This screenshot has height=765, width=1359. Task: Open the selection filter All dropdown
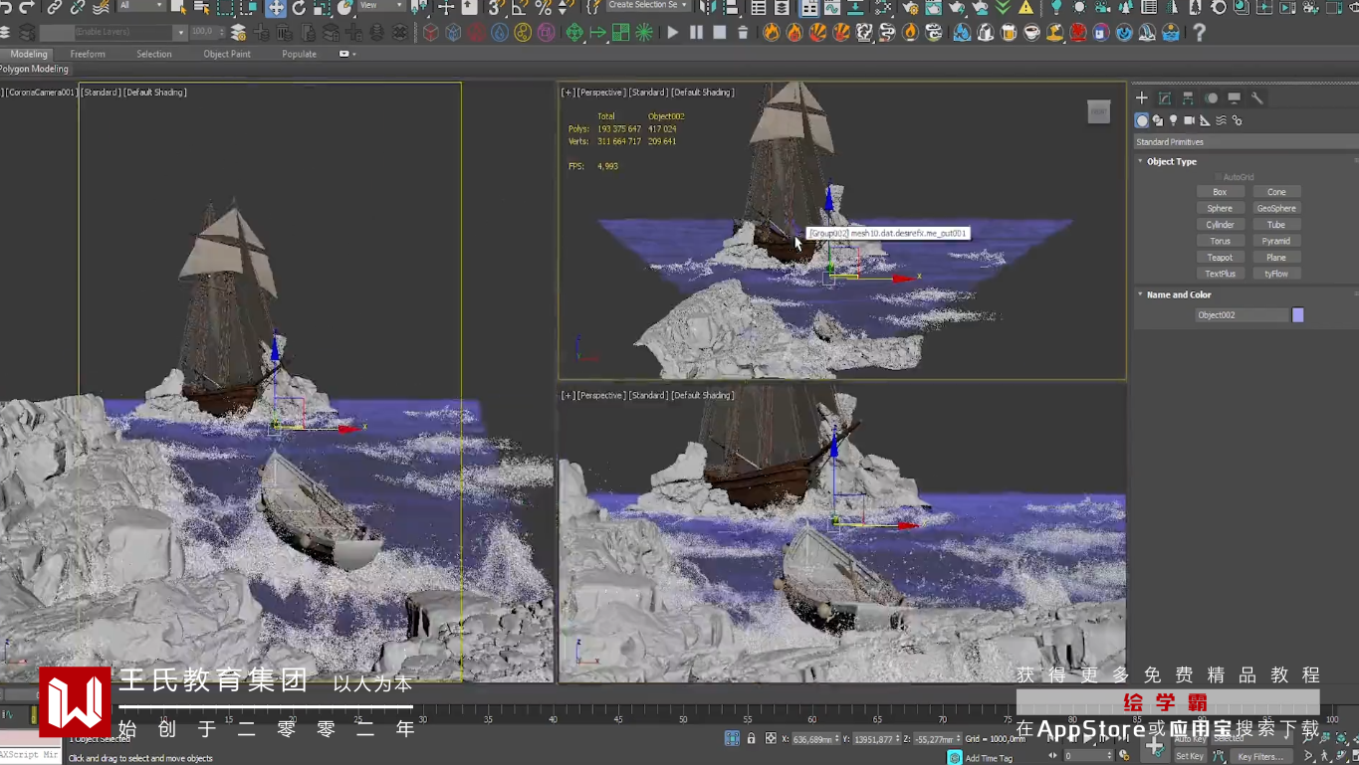(x=139, y=6)
